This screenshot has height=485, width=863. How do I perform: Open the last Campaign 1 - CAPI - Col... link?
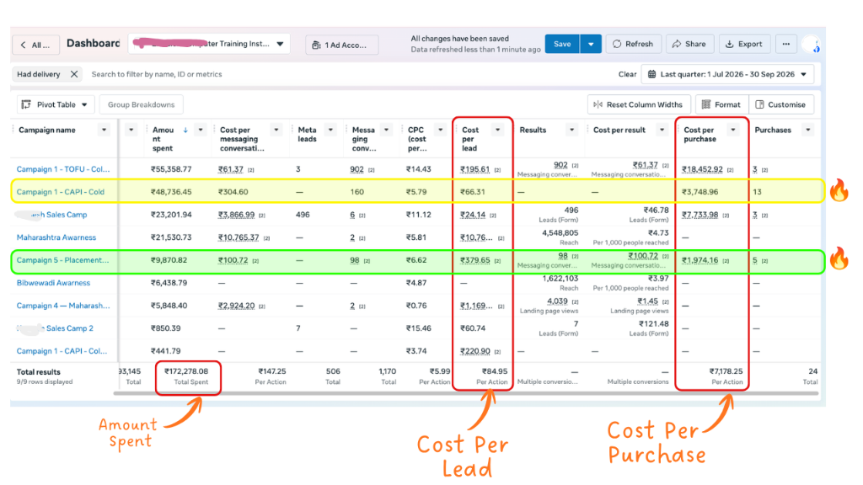62,351
